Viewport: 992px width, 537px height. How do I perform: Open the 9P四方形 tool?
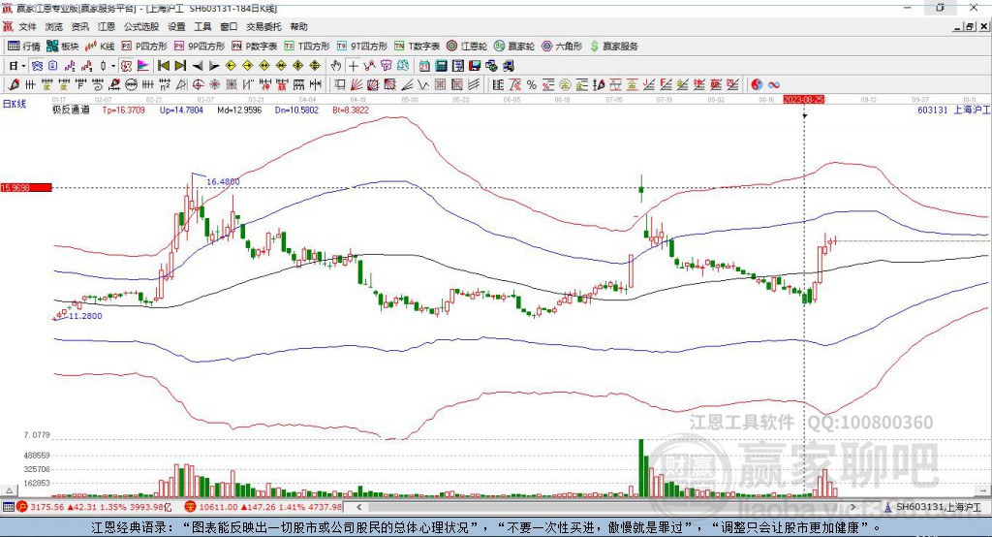pyautogui.click(x=200, y=47)
